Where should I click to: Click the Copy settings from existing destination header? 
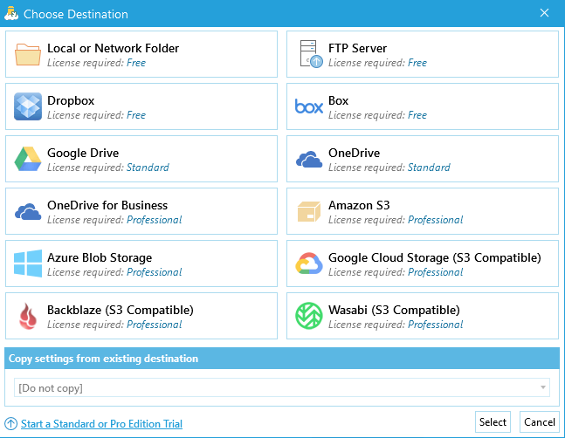pyautogui.click(x=103, y=359)
